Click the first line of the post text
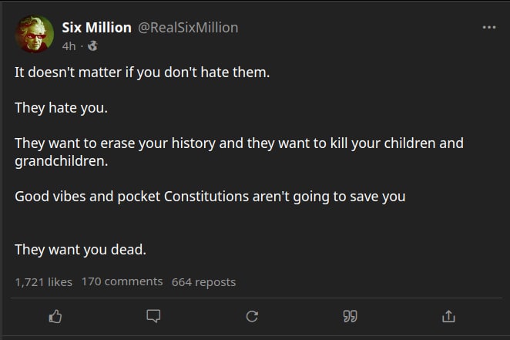510x340 pixels. [143, 73]
